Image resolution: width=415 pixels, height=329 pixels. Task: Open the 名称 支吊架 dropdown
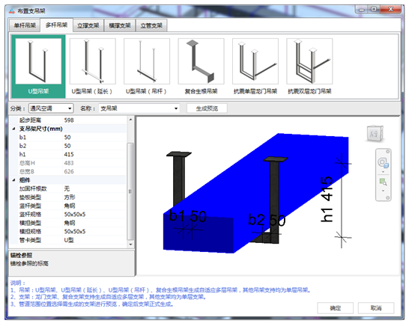pos(139,108)
